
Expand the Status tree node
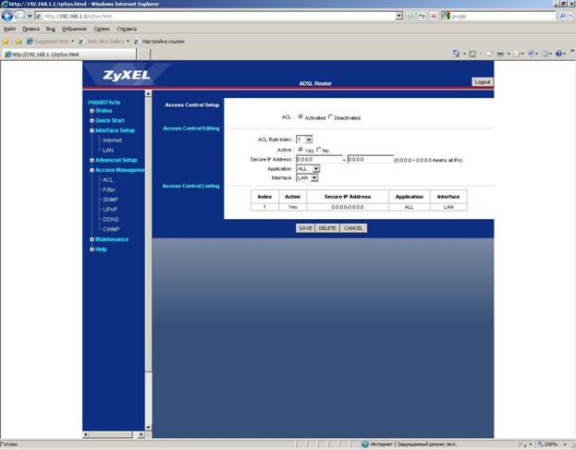coord(92,111)
